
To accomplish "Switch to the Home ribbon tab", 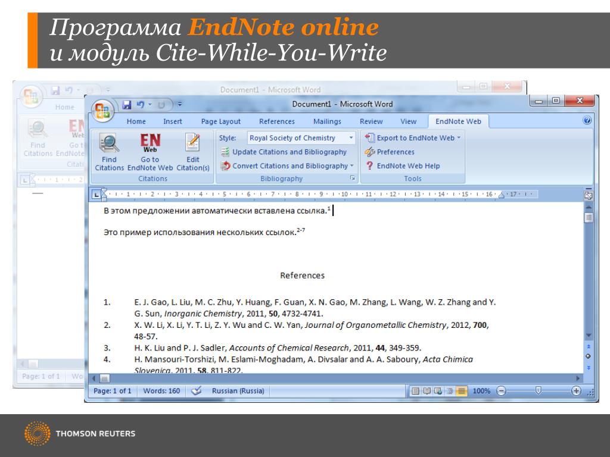I will (x=136, y=121).
